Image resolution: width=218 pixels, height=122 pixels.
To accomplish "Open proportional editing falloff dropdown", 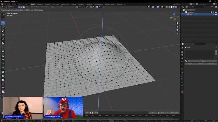I will point(100,7).
